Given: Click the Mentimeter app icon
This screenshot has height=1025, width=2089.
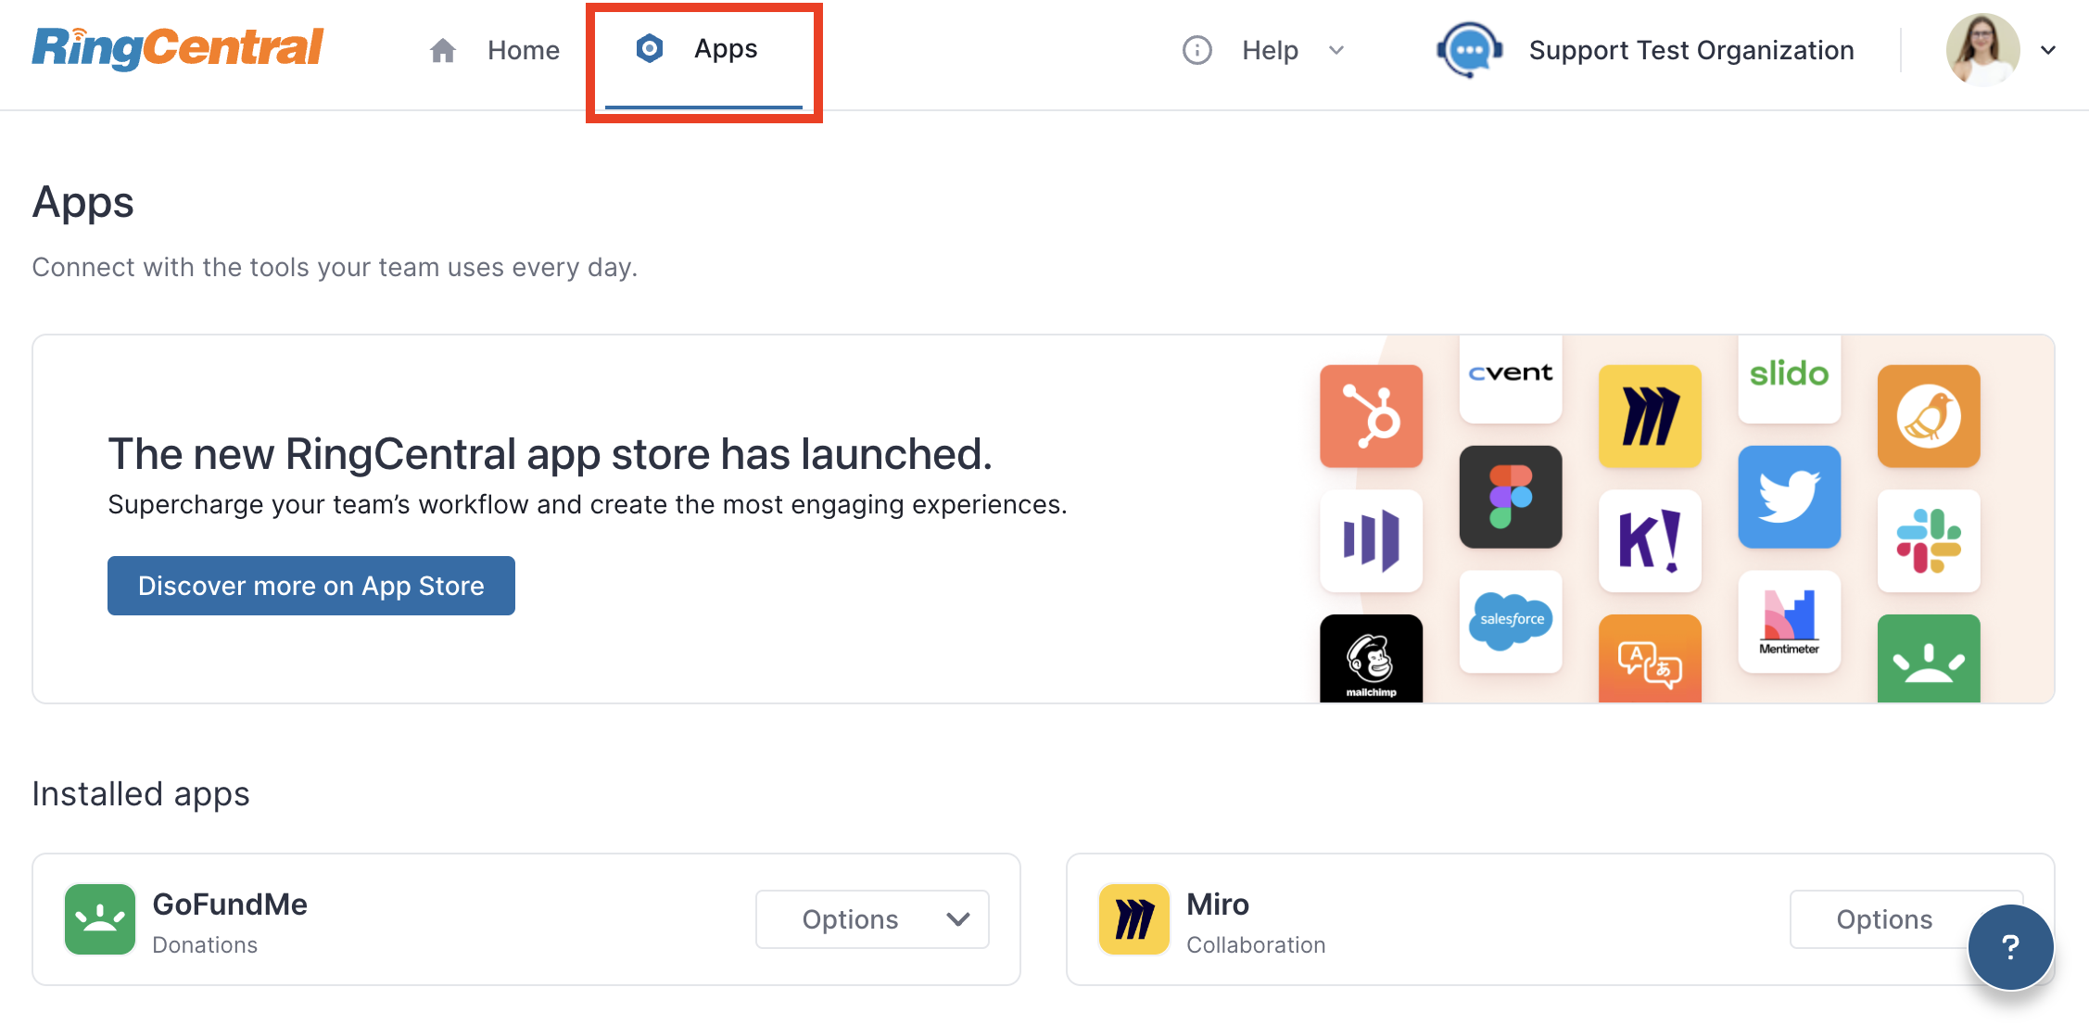Looking at the screenshot, I should tap(1790, 621).
